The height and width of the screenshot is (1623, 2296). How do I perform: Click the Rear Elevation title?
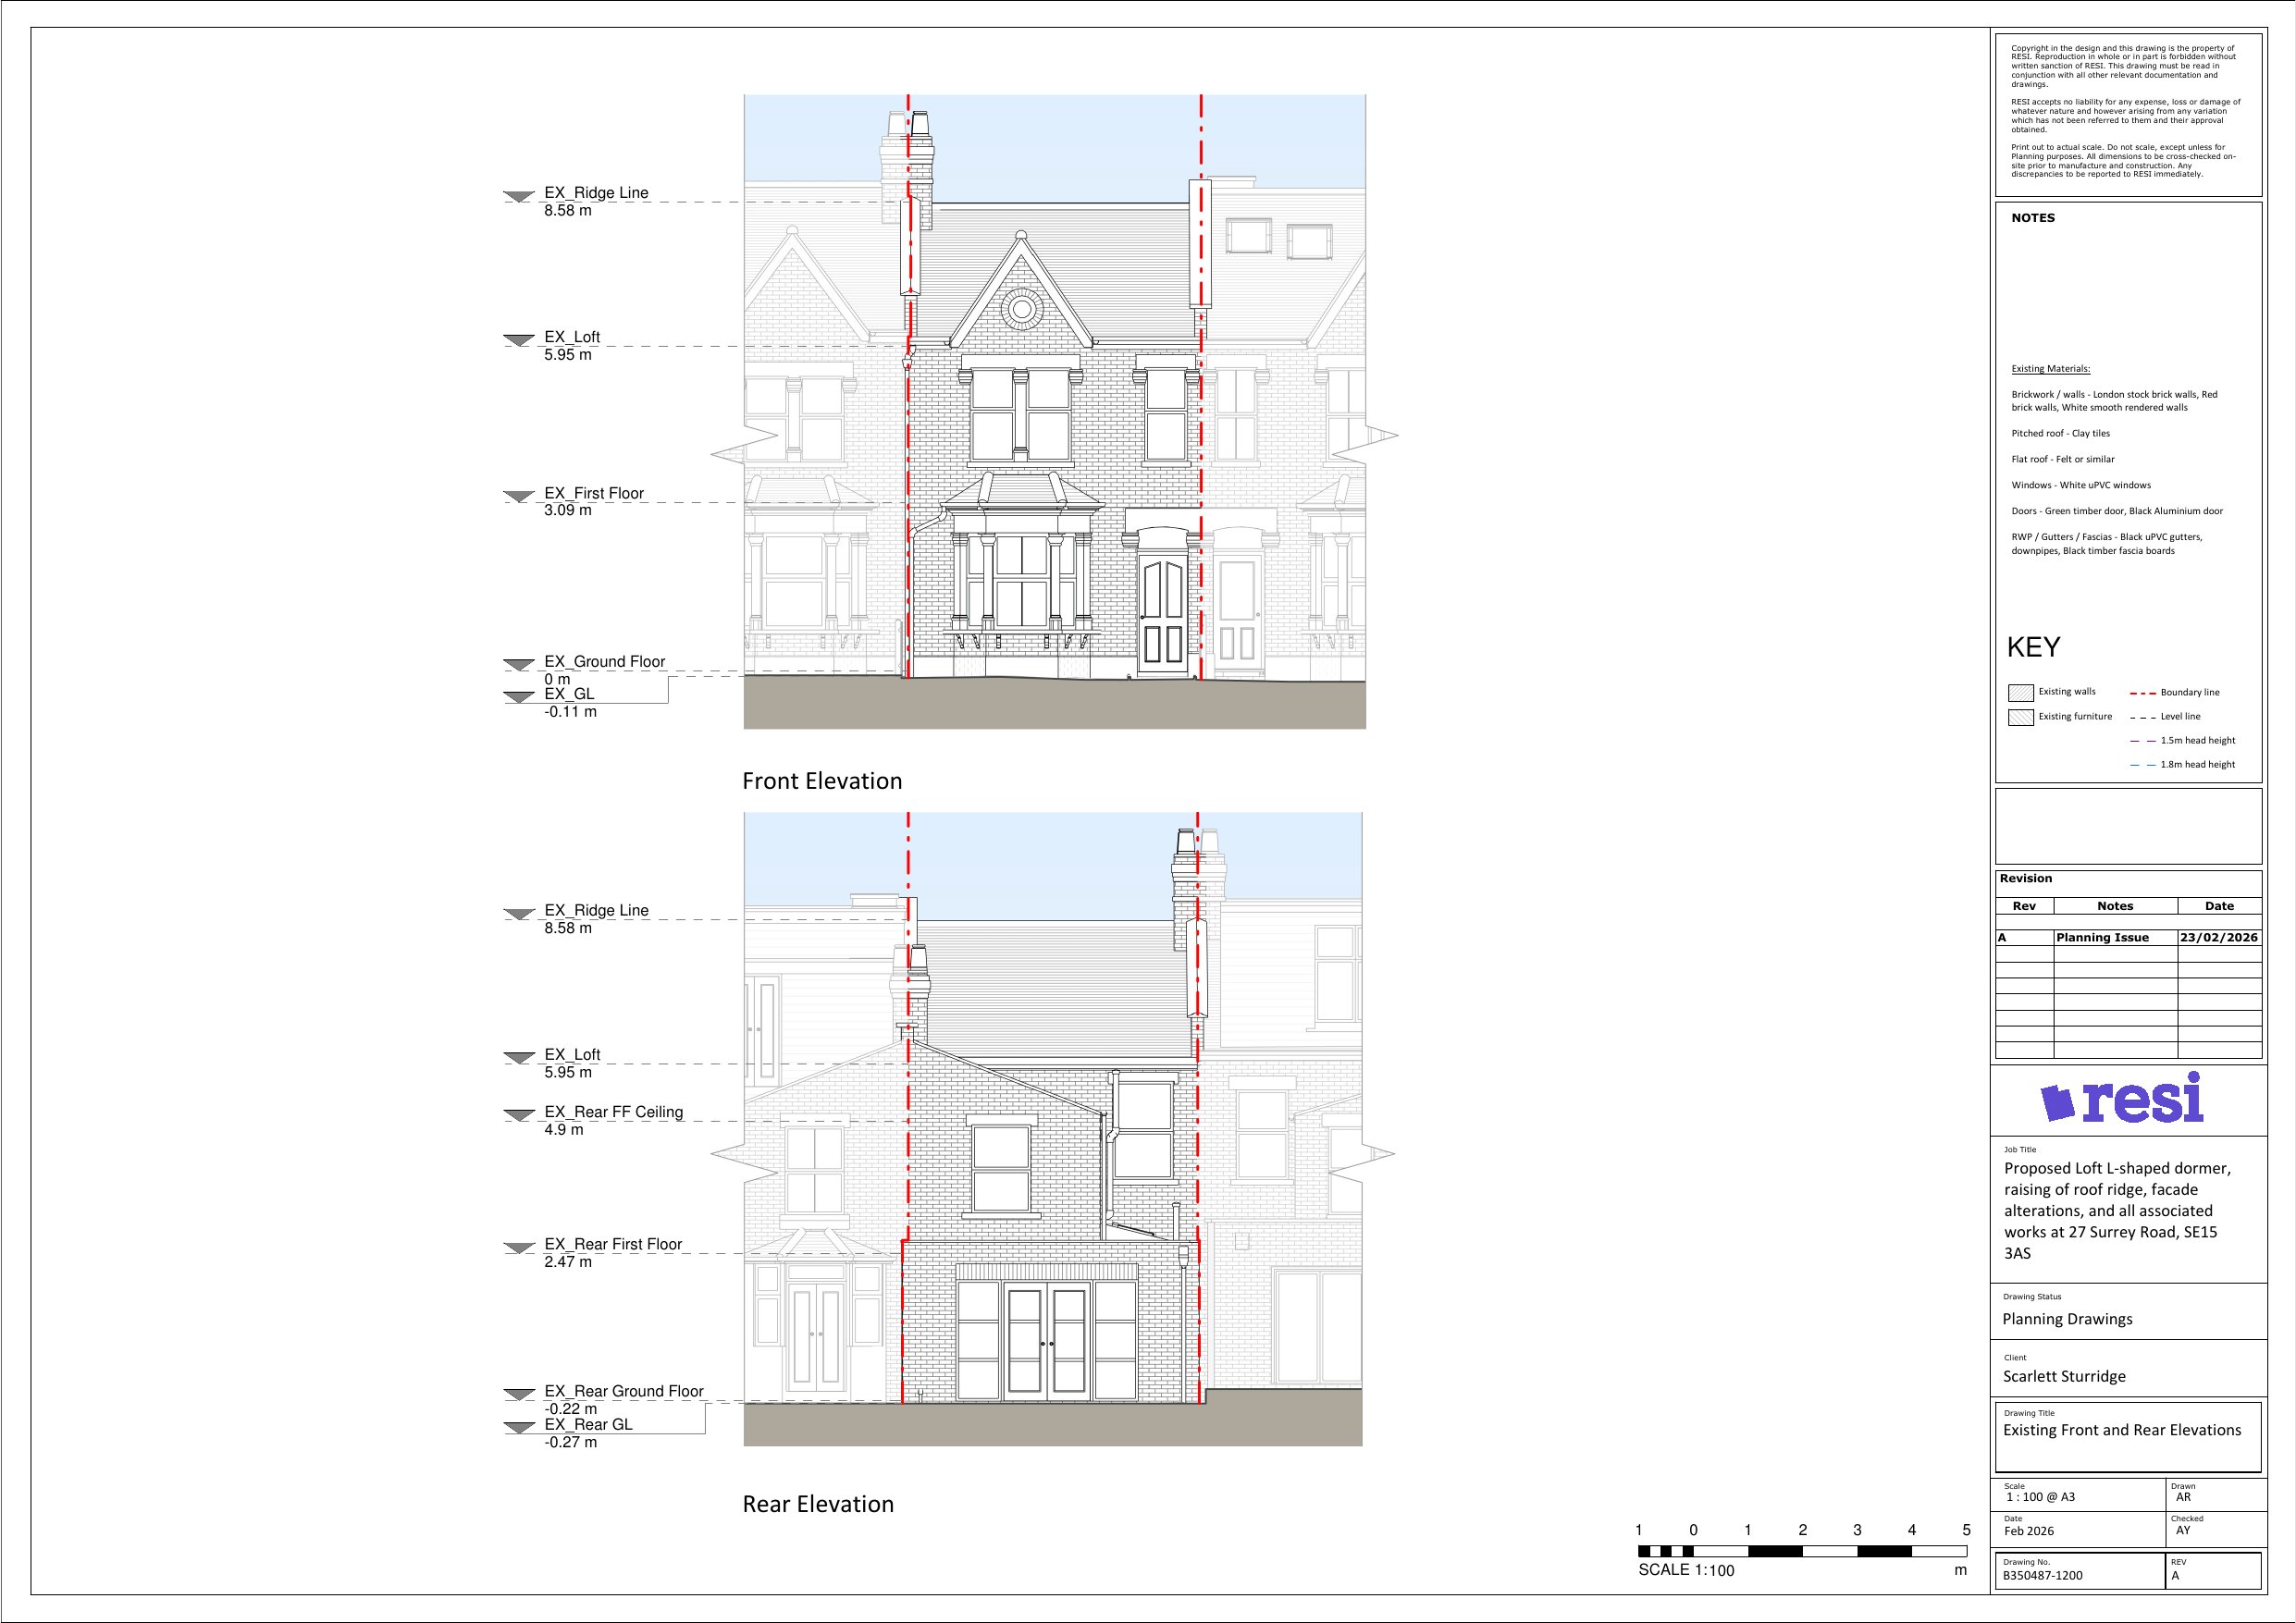tap(817, 1504)
